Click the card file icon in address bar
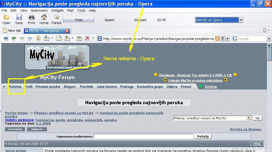 click(59, 38)
